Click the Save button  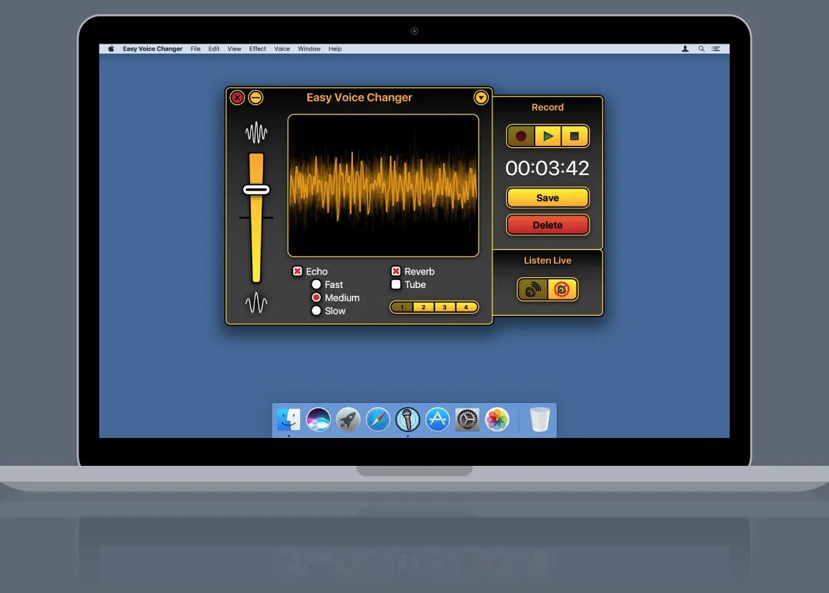pos(547,198)
